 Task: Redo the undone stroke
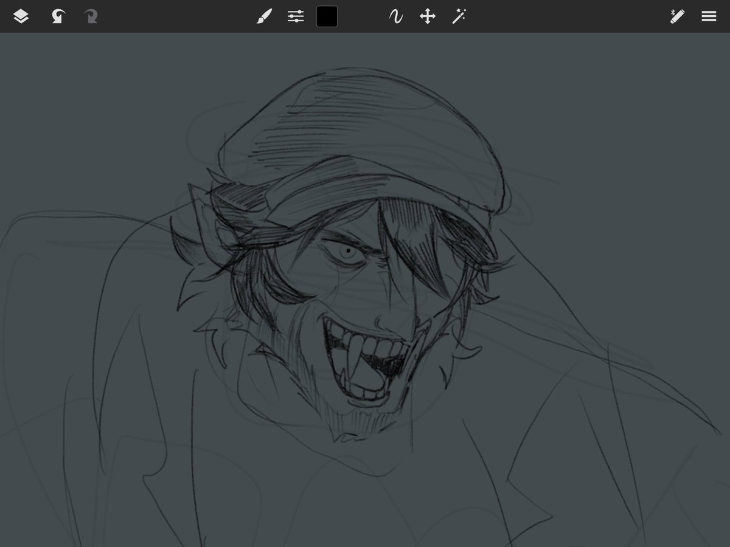(91, 16)
